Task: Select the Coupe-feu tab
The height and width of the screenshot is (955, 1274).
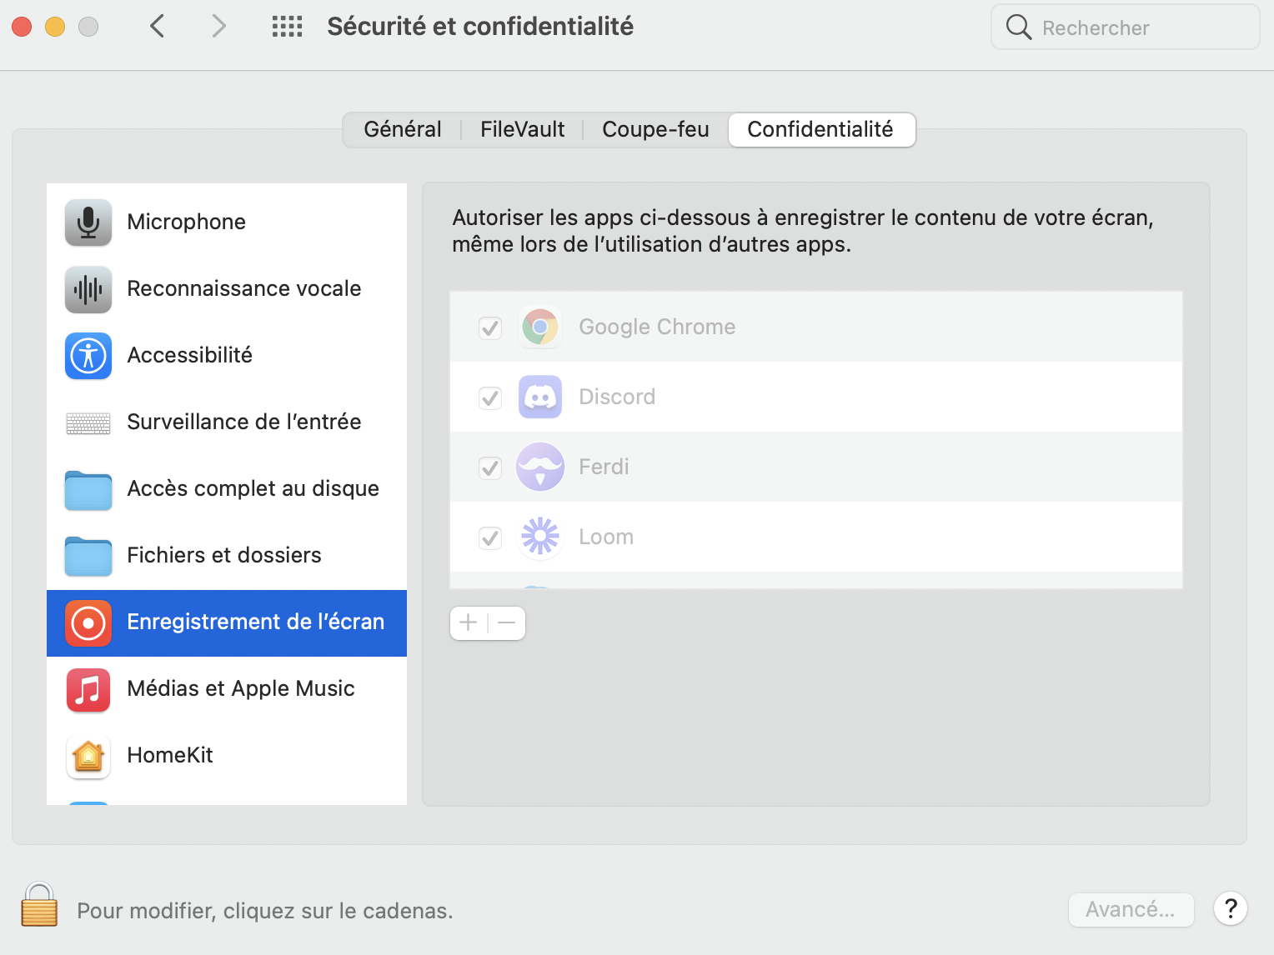Action: click(x=655, y=129)
